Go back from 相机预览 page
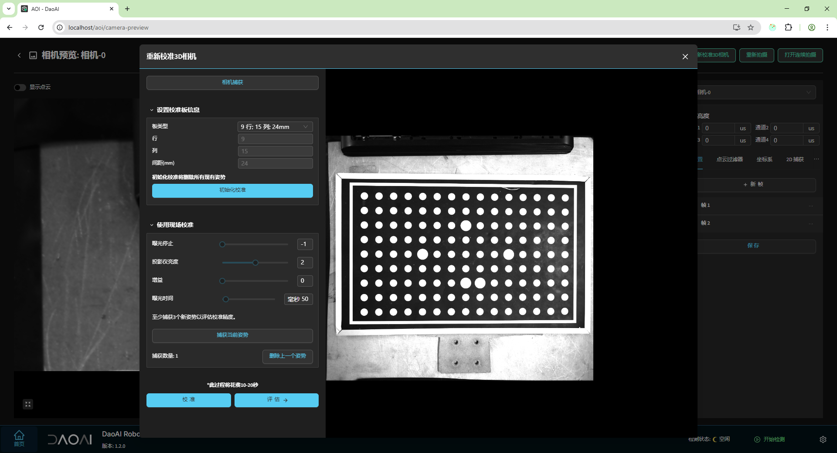This screenshot has width=837, height=453. (19, 55)
